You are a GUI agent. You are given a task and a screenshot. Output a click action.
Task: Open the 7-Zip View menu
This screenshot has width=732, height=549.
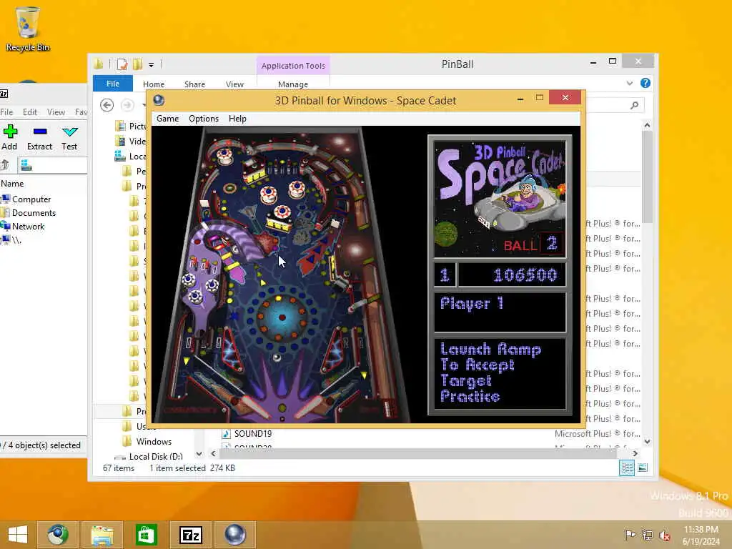(56, 112)
